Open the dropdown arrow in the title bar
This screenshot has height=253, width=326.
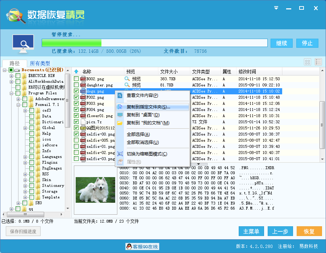(276, 8)
